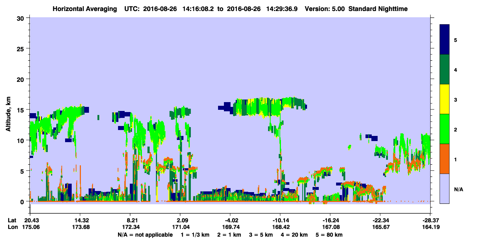Click the '1 = 1/3 km' legend entry
478x245 pixels.
[x=195, y=235]
